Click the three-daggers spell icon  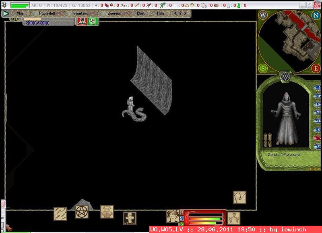click(234, 218)
